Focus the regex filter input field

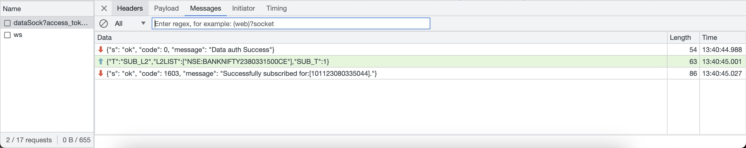click(x=291, y=23)
